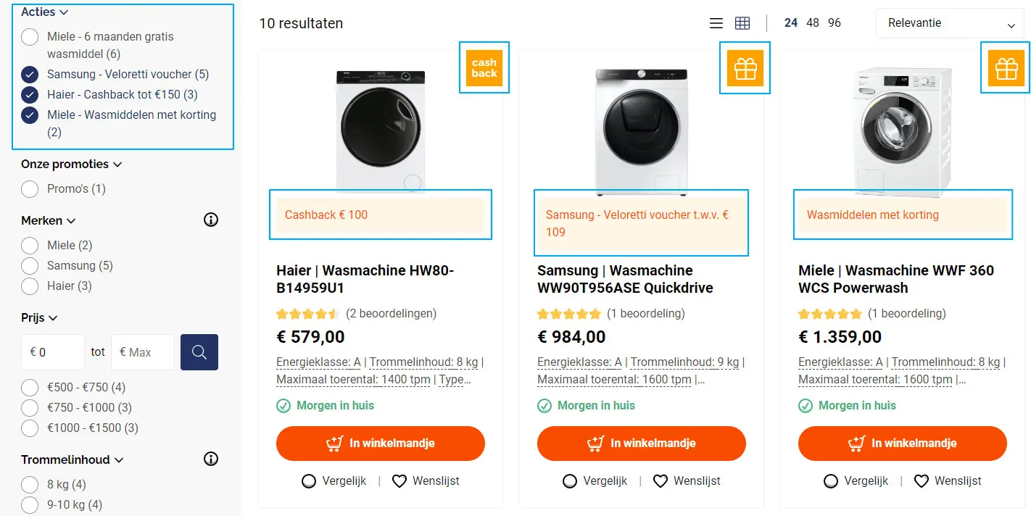Click the search magnifier next to price fields

[199, 351]
